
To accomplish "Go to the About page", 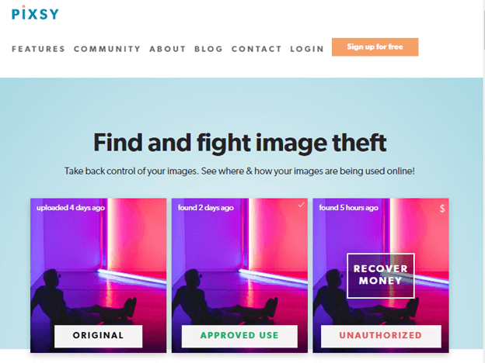I will (x=168, y=49).
